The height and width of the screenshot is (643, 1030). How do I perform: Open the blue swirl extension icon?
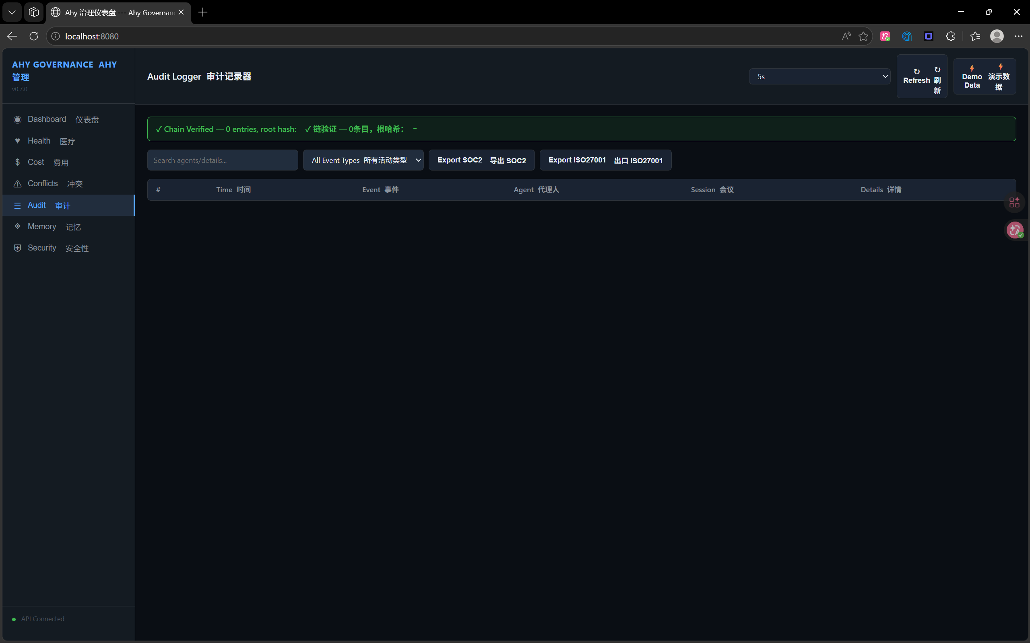(906, 36)
